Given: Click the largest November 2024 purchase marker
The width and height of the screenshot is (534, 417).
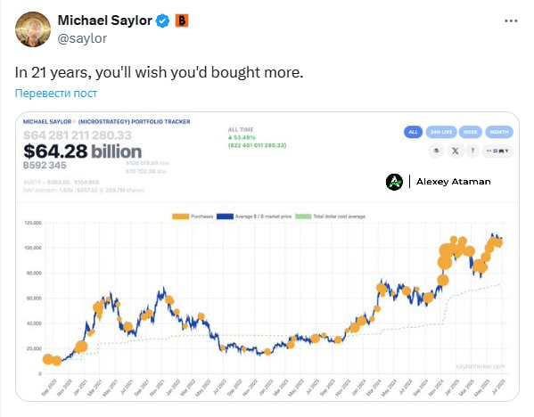Looking at the screenshot, I should (445, 263).
